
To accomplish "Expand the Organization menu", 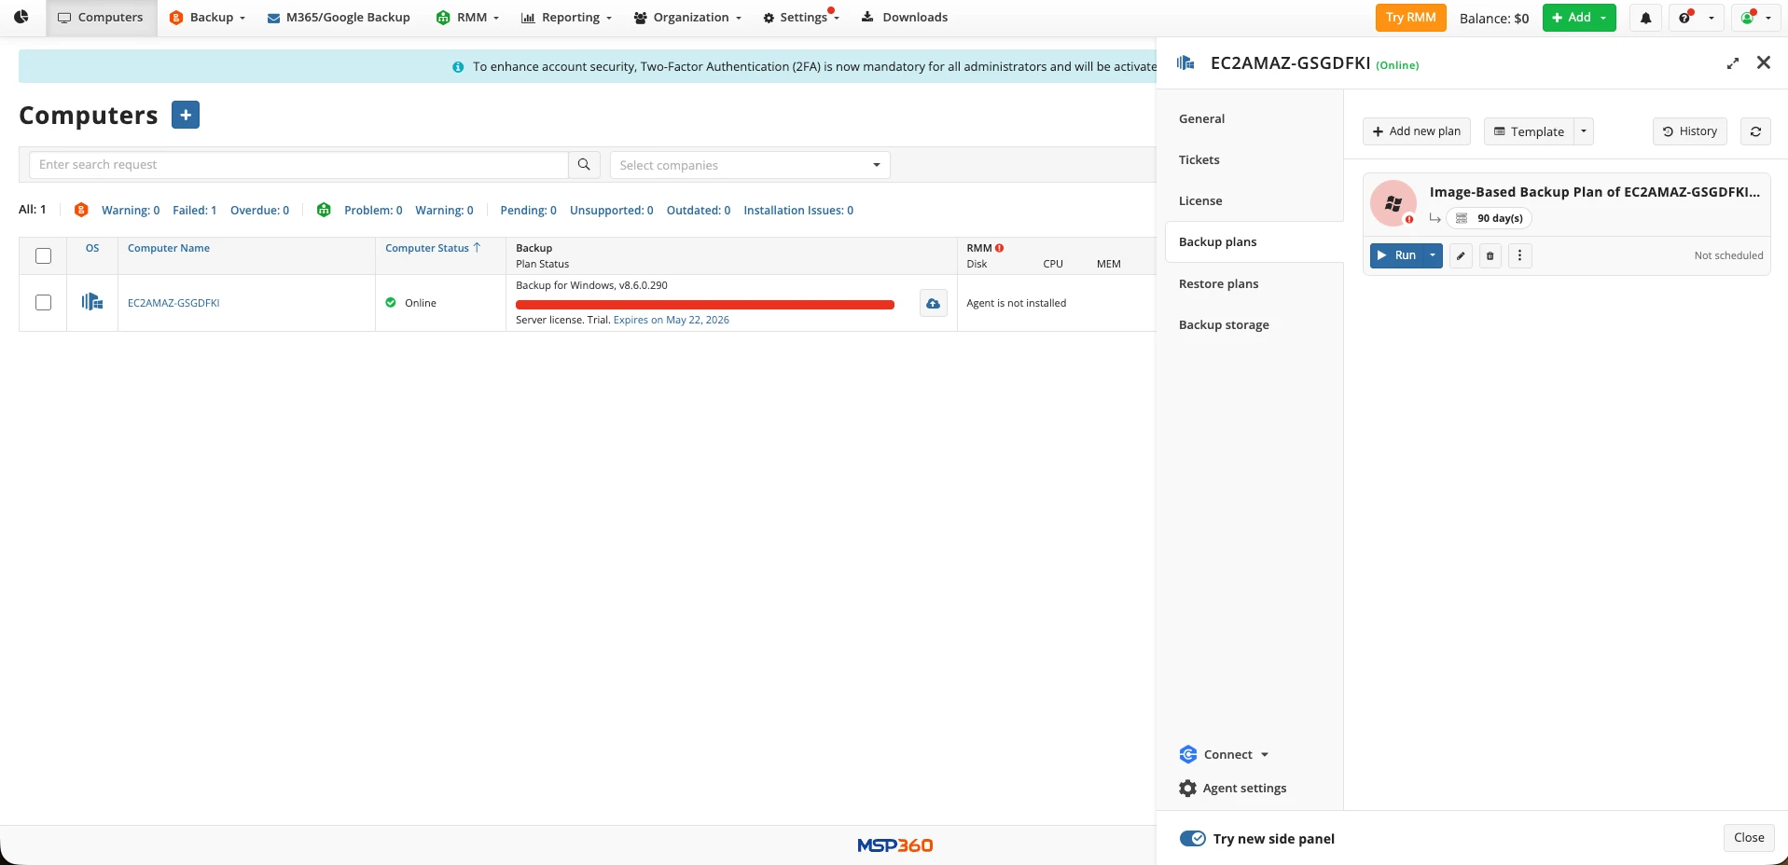I will click(687, 18).
